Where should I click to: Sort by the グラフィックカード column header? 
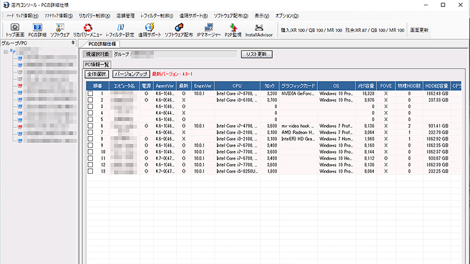tap(298, 86)
